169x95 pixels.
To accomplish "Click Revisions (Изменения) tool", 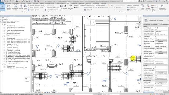I will tap(118, 8).
